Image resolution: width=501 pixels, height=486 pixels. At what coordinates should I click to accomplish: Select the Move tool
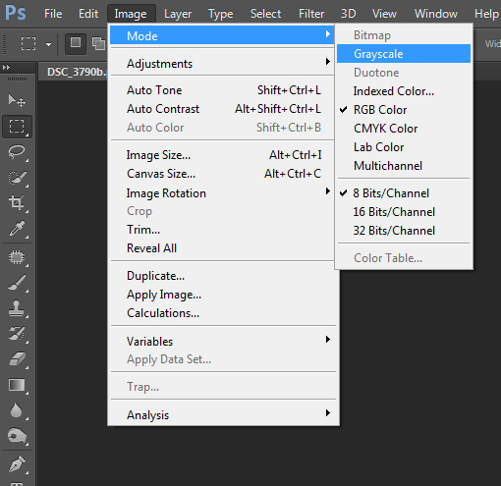pyautogui.click(x=17, y=100)
